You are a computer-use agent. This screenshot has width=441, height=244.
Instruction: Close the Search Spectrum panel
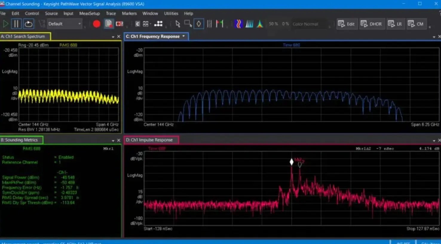119,37
